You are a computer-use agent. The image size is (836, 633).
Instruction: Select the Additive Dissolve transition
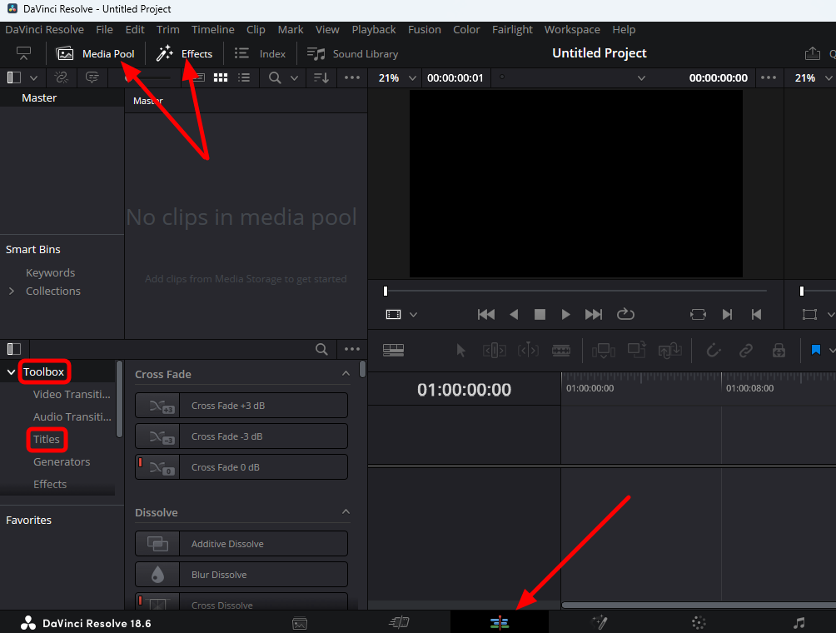tap(241, 544)
